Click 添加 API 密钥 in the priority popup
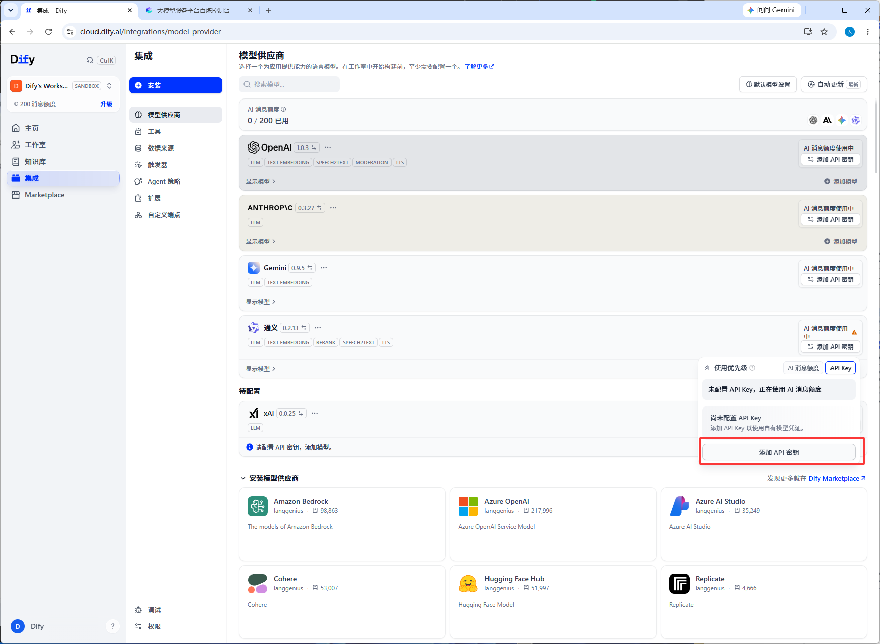Screen dimensions: 880x644 point(778,452)
